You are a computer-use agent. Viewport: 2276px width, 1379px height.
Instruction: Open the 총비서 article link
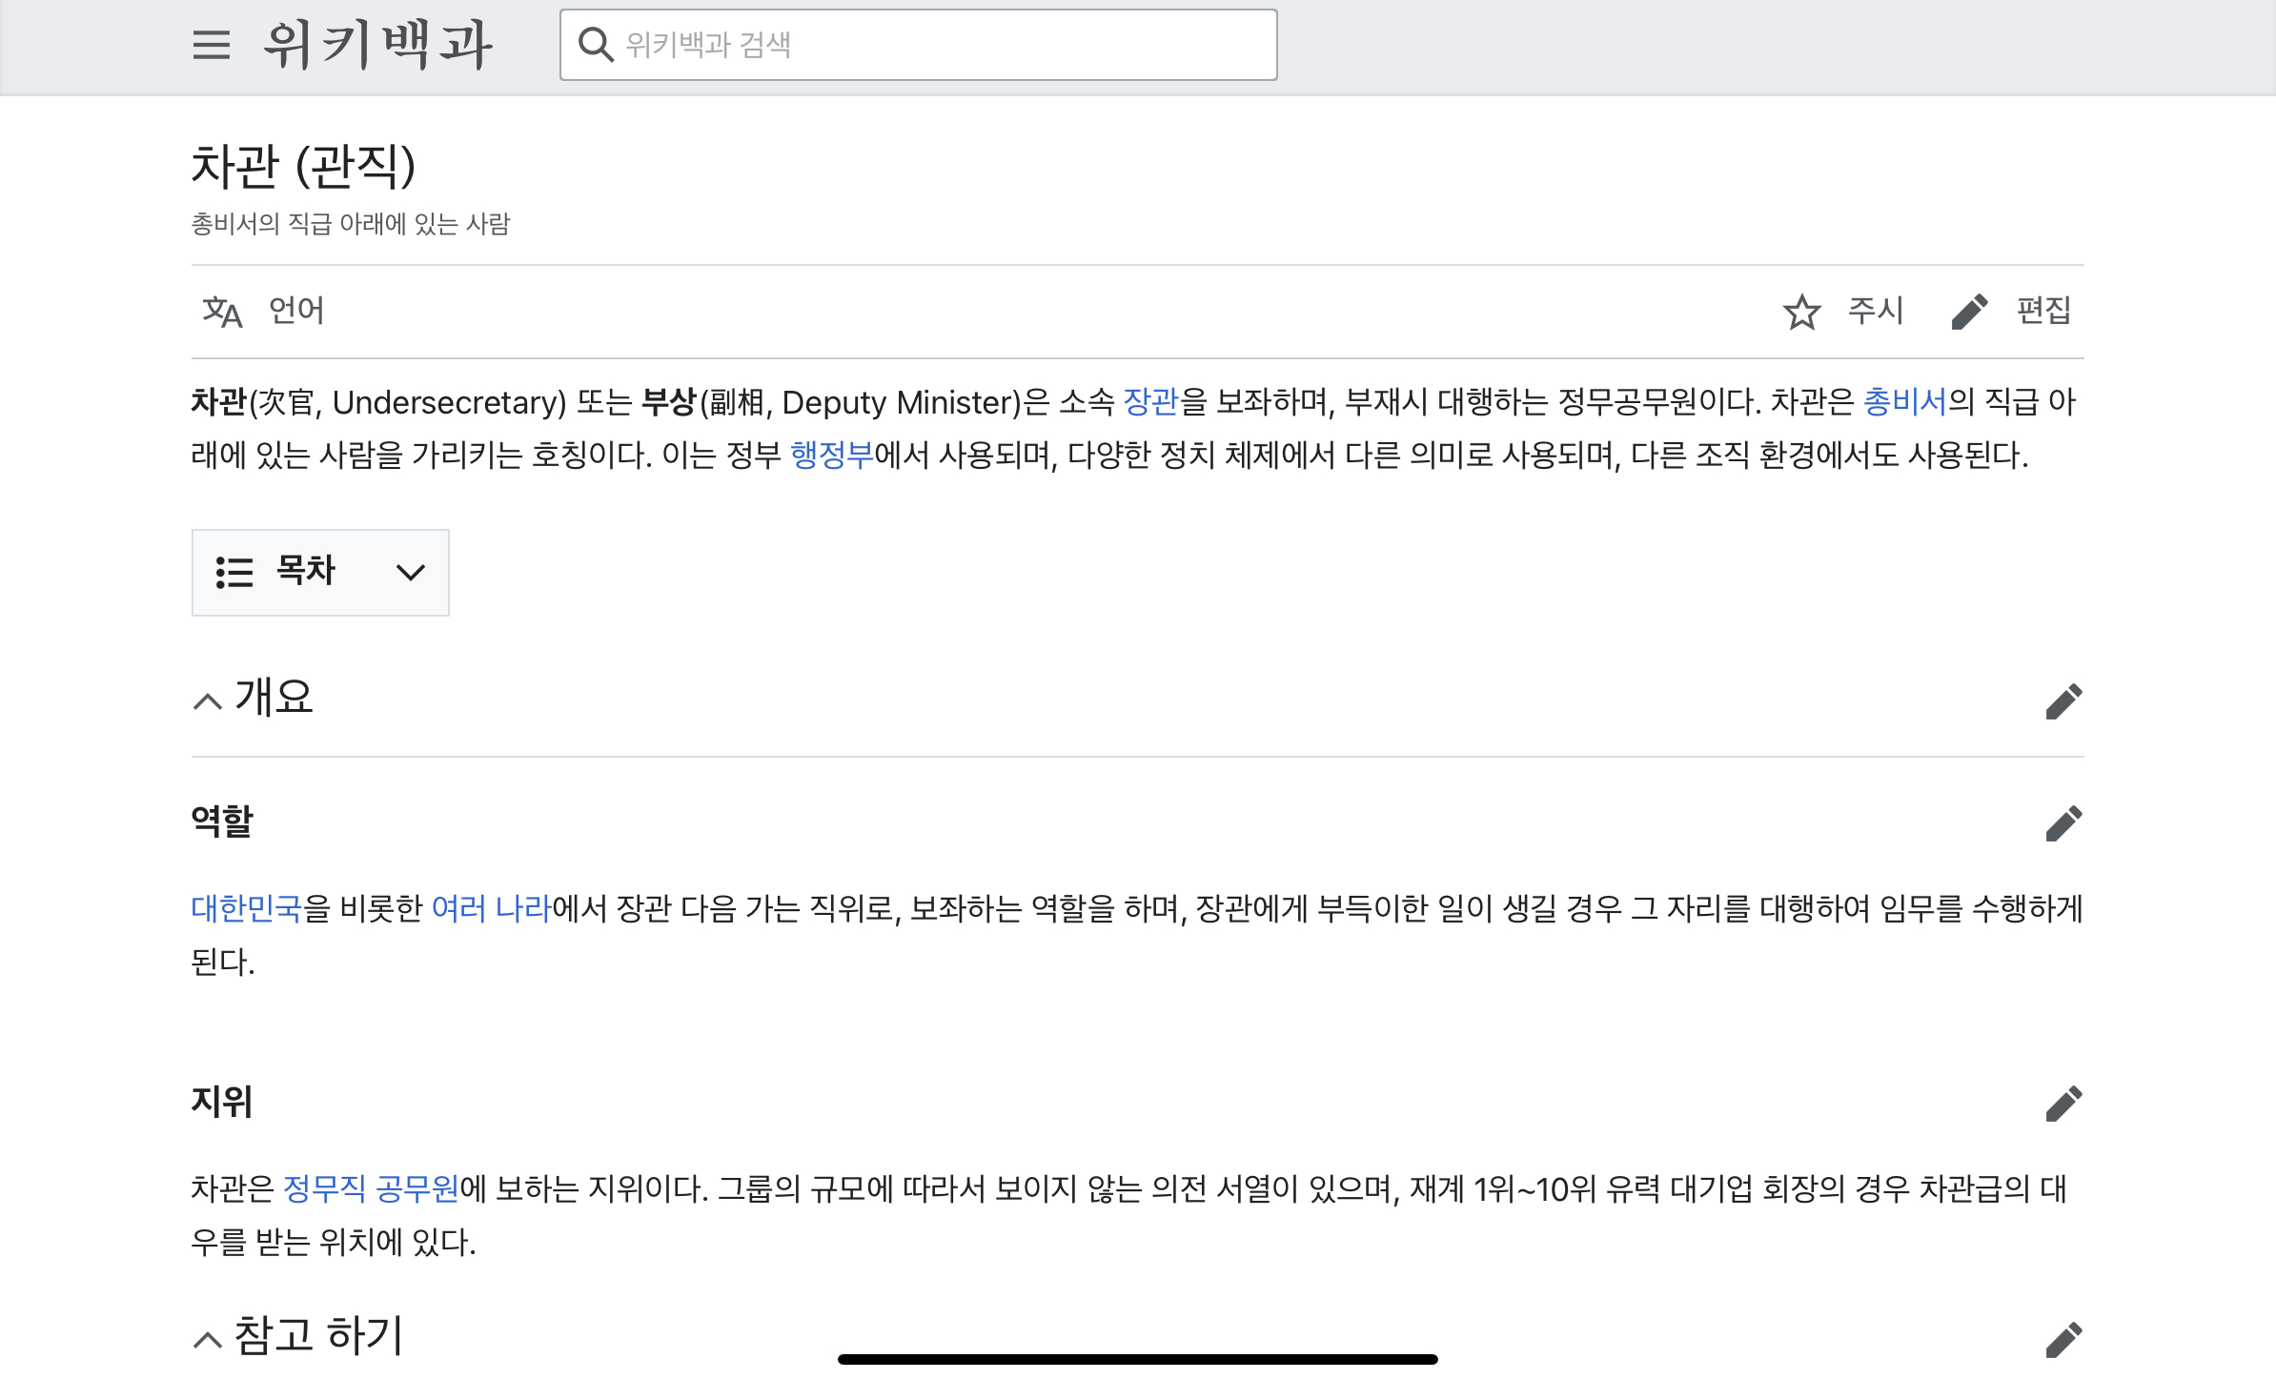tap(1904, 402)
